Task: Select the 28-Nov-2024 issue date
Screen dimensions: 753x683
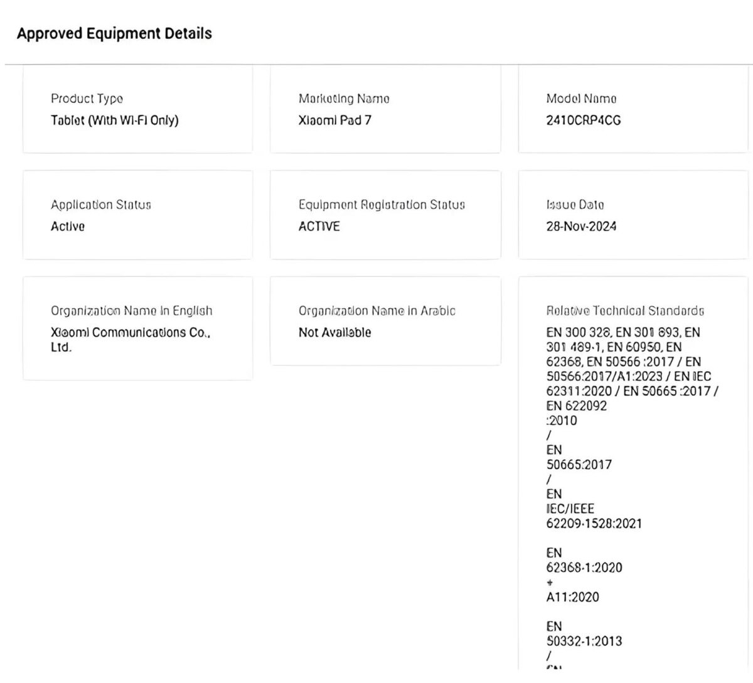Action: 581,226
